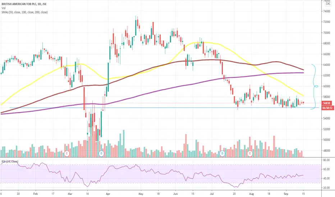Click the RSI (14, close) indicator label
The width and height of the screenshot is (335, 197).
(x=10, y=162)
